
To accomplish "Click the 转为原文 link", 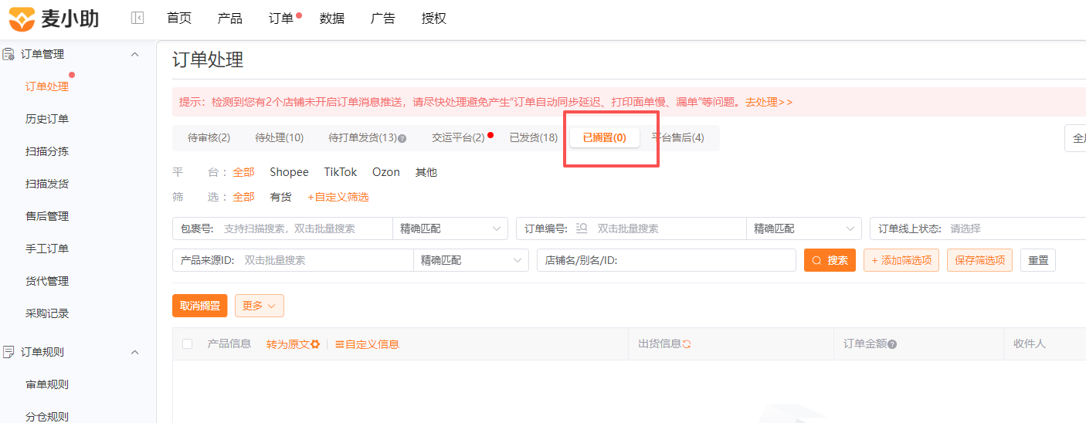I will (x=288, y=344).
